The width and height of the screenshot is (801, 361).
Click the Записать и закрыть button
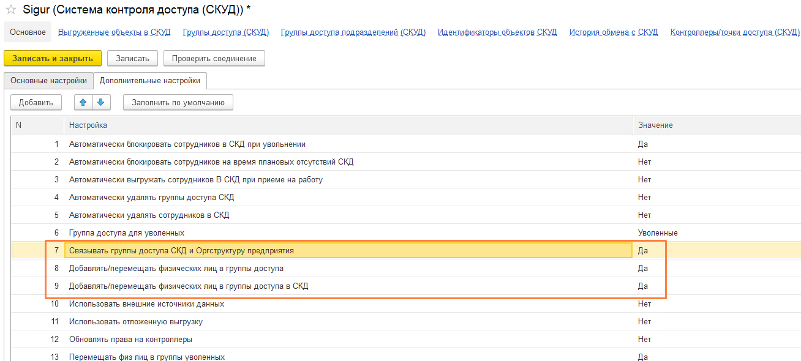point(53,58)
